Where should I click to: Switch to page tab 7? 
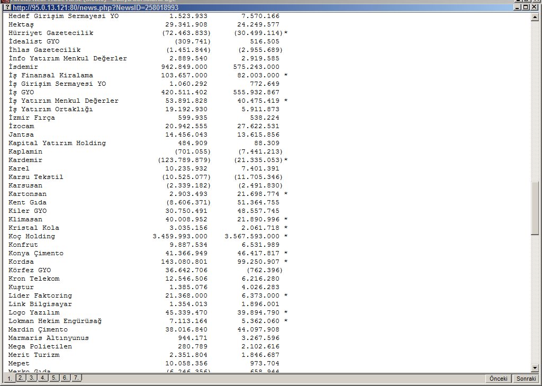pyautogui.click(x=76, y=378)
